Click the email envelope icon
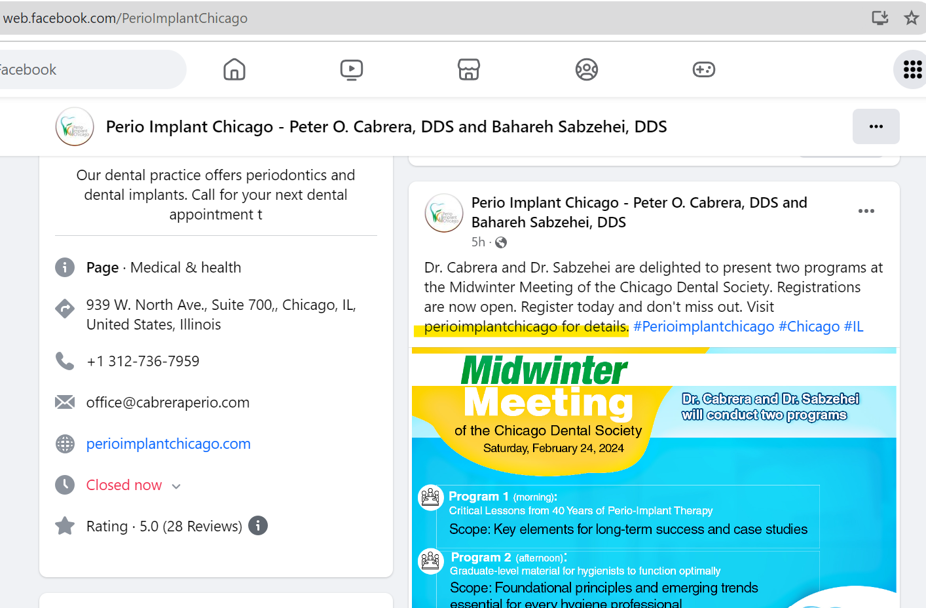 65,402
